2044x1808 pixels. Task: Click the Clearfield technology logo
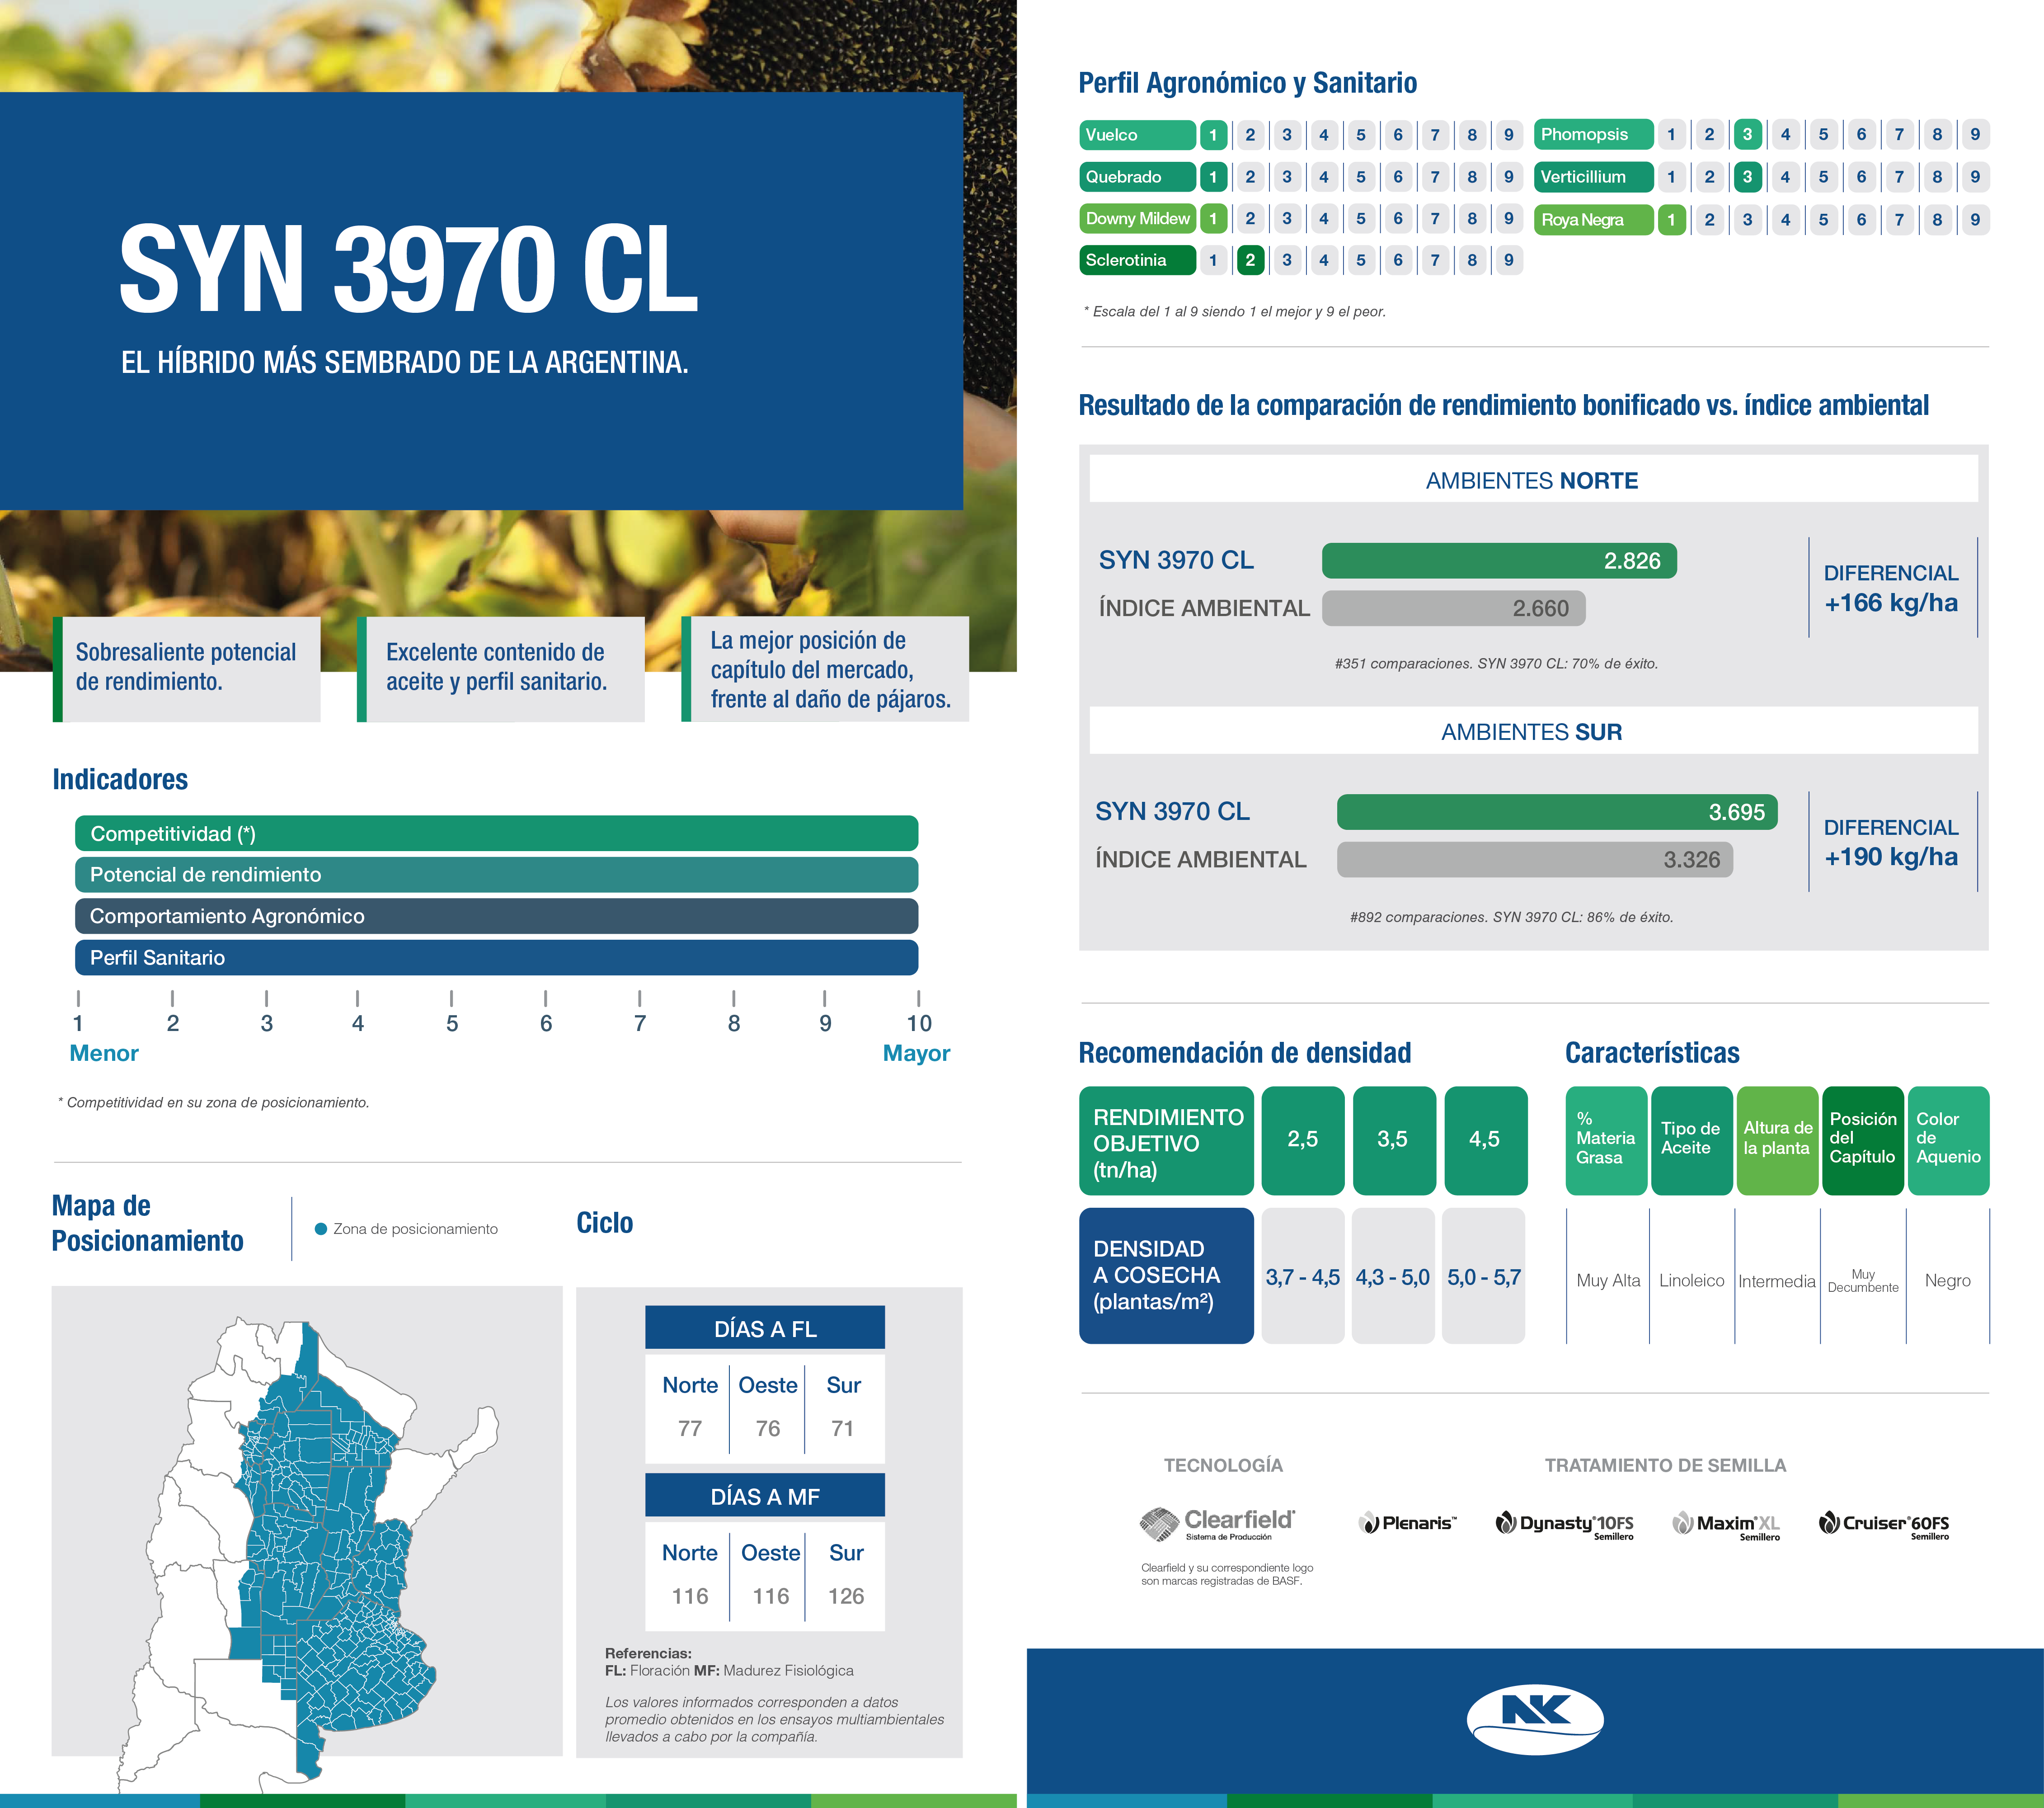(x=1217, y=1524)
